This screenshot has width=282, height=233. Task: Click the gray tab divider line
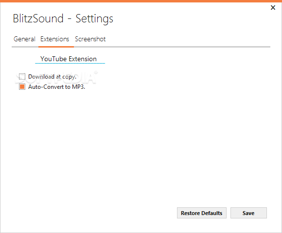(x=172, y=47)
